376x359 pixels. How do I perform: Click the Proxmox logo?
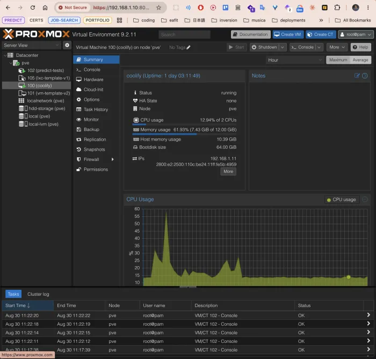(x=36, y=34)
